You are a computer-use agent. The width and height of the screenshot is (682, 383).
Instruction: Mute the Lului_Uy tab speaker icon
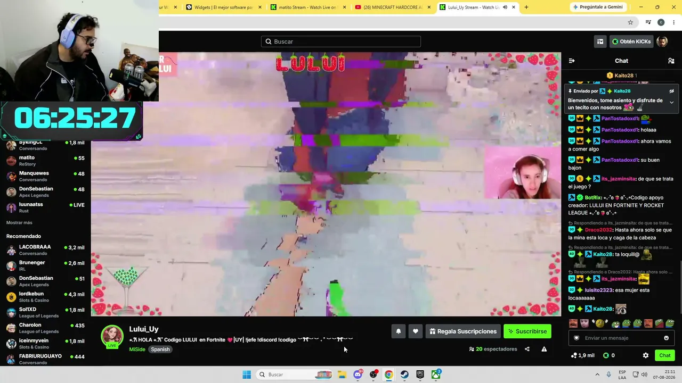[x=505, y=7]
